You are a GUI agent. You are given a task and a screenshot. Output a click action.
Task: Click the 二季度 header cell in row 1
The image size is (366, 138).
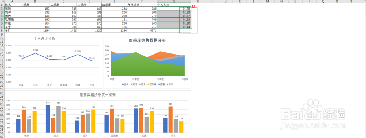[63, 5]
